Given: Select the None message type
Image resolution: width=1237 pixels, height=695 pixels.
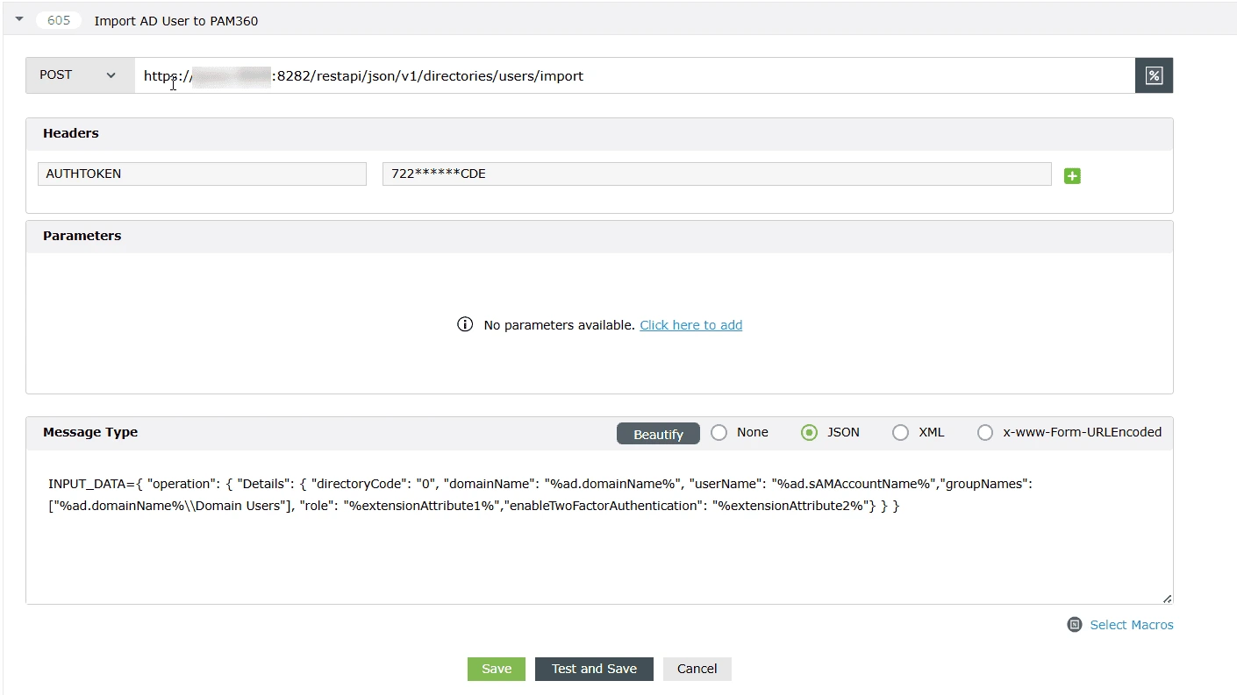Looking at the screenshot, I should (x=719, y=432).
